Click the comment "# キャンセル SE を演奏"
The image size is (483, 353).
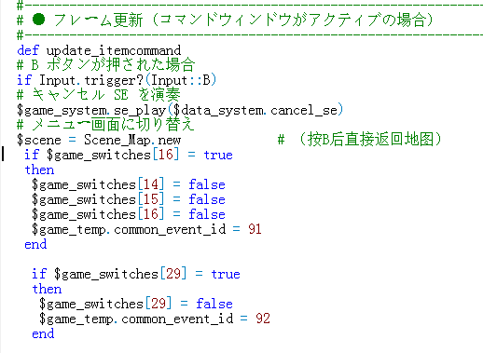(99, 94)
